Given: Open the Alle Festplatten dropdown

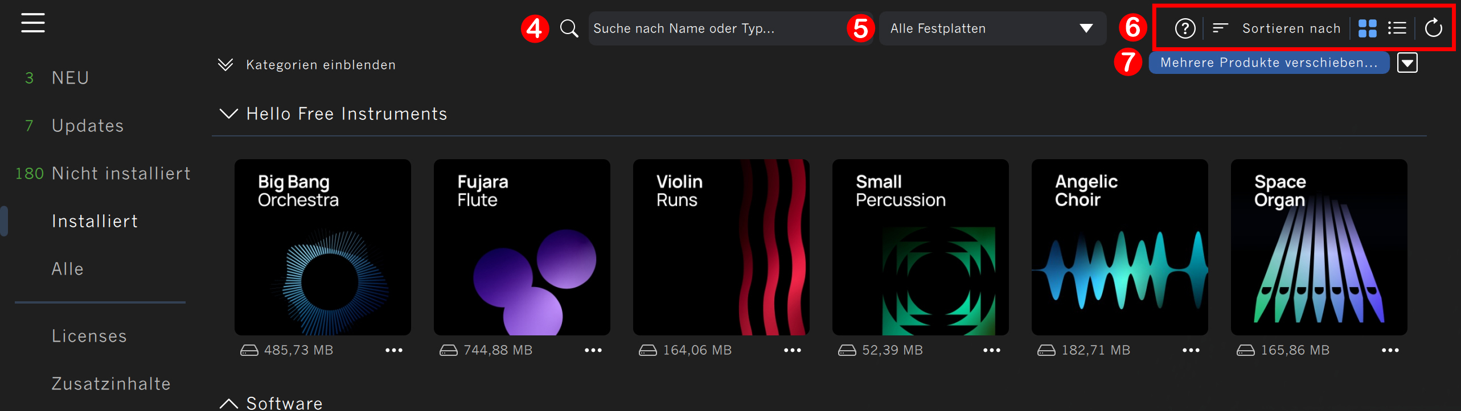Looking at the screenshot, I should coord(992,28).
